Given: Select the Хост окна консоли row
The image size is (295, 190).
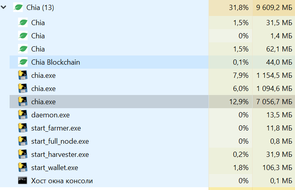Looking at the screenshot, I should pos(62,181).
